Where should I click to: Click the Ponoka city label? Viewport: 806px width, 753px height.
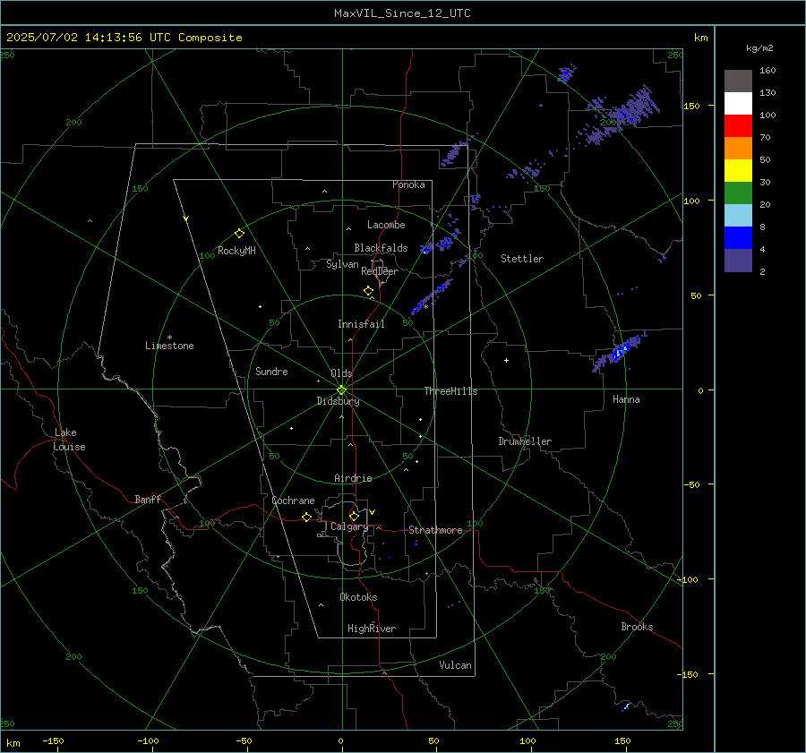(x=408, y=184)
